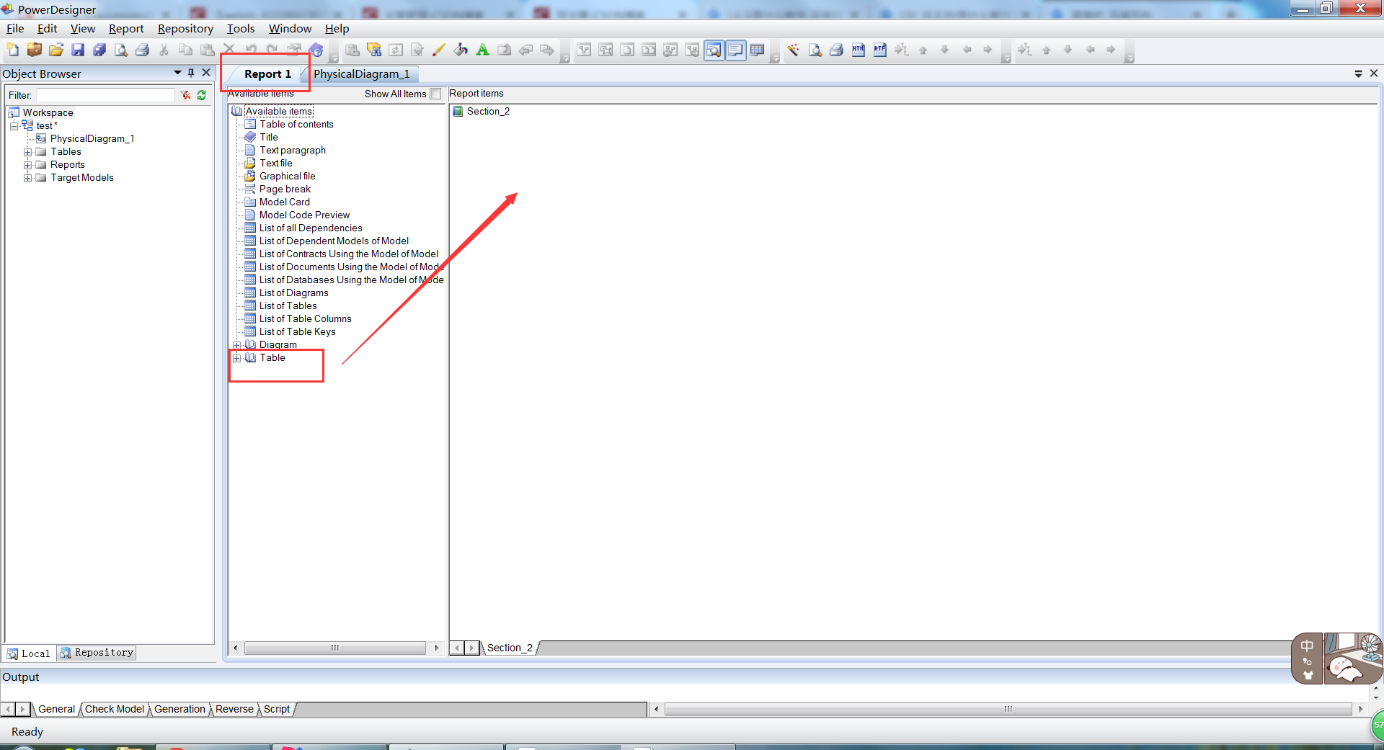Click the Generate RTF report icon
The width and height of the screenshot is (1384, 750).
click(x=879, y=50)
